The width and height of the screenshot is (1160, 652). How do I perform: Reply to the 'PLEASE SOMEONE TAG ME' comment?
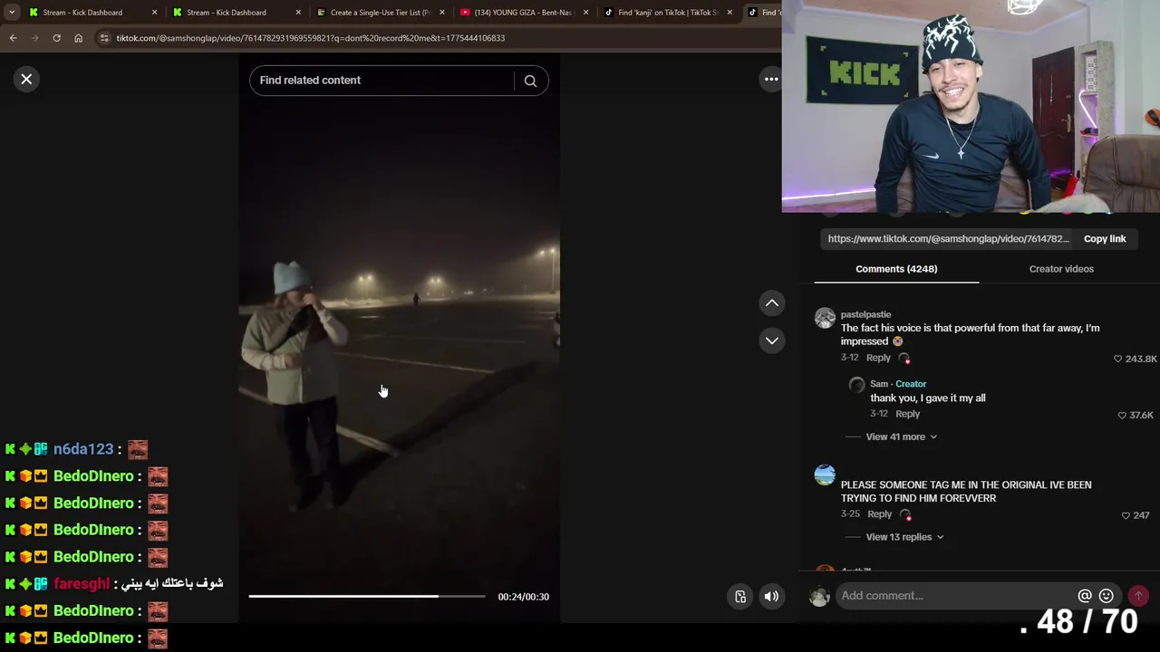879,515
